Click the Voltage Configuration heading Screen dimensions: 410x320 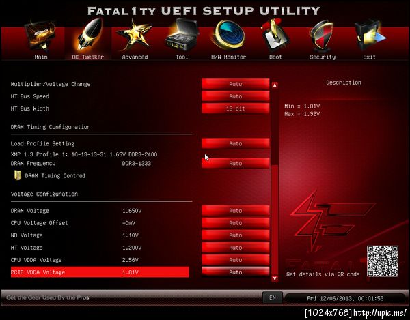[44, 194]
